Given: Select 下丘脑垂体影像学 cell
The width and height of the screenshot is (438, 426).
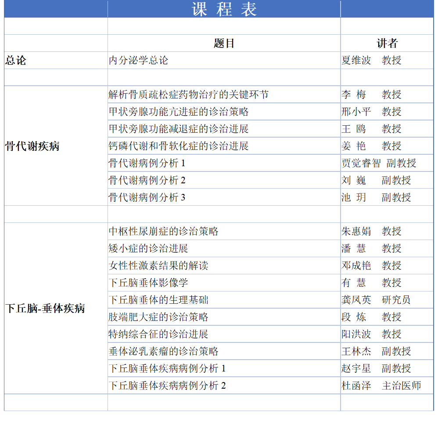Looking at the screenshot, I should pyautogui.click(x=224, y=282).
